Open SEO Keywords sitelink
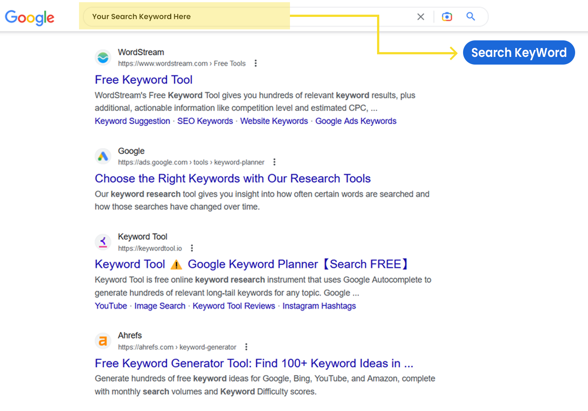Screen dimensions: 588x411 (x=205, y=121)
